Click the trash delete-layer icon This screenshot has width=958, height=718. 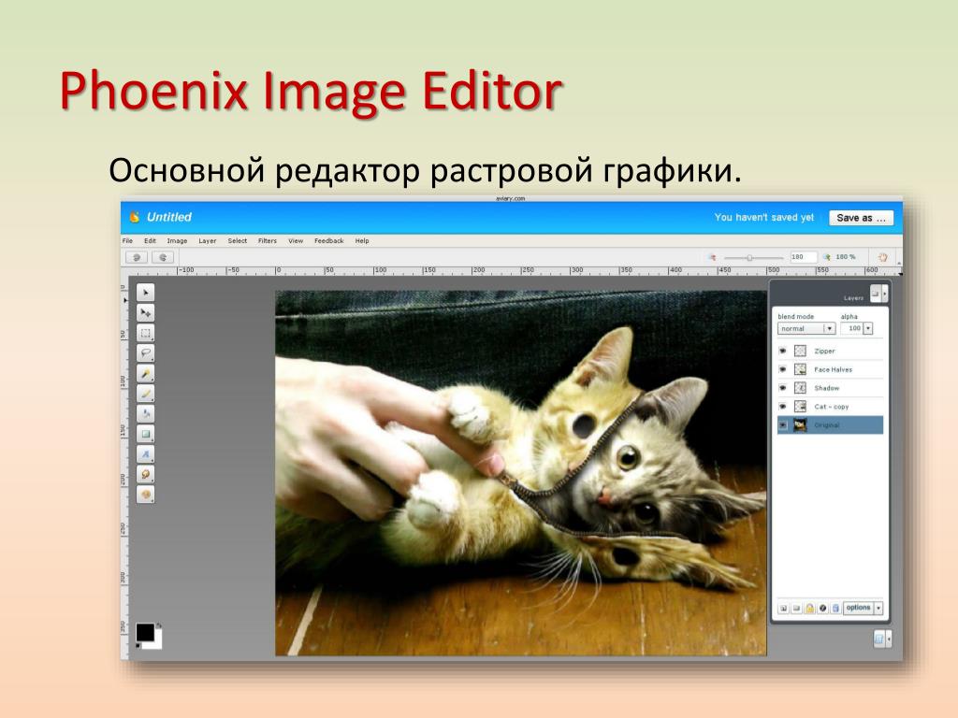(835, 608)
